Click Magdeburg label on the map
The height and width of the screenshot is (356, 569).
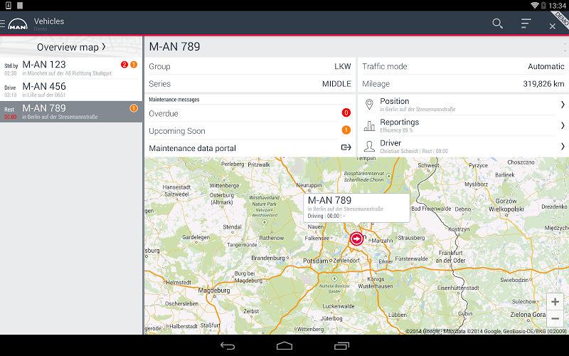click(214, 290)
